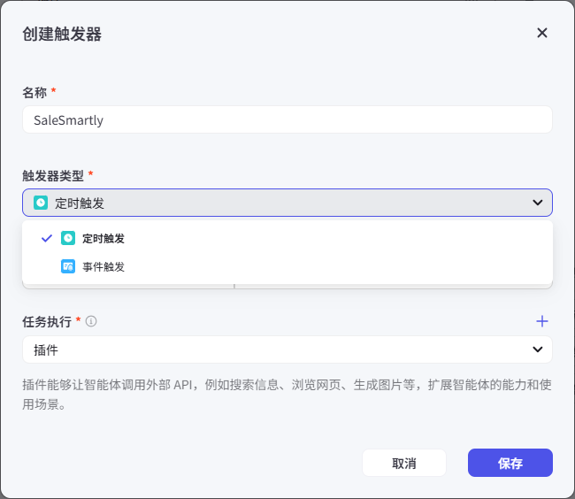Viewport: 575px width, 499px height.
Task: Click the 名称 field label
Action: click(34, 92)
